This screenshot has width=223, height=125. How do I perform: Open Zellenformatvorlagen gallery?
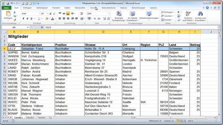point(149,16)
